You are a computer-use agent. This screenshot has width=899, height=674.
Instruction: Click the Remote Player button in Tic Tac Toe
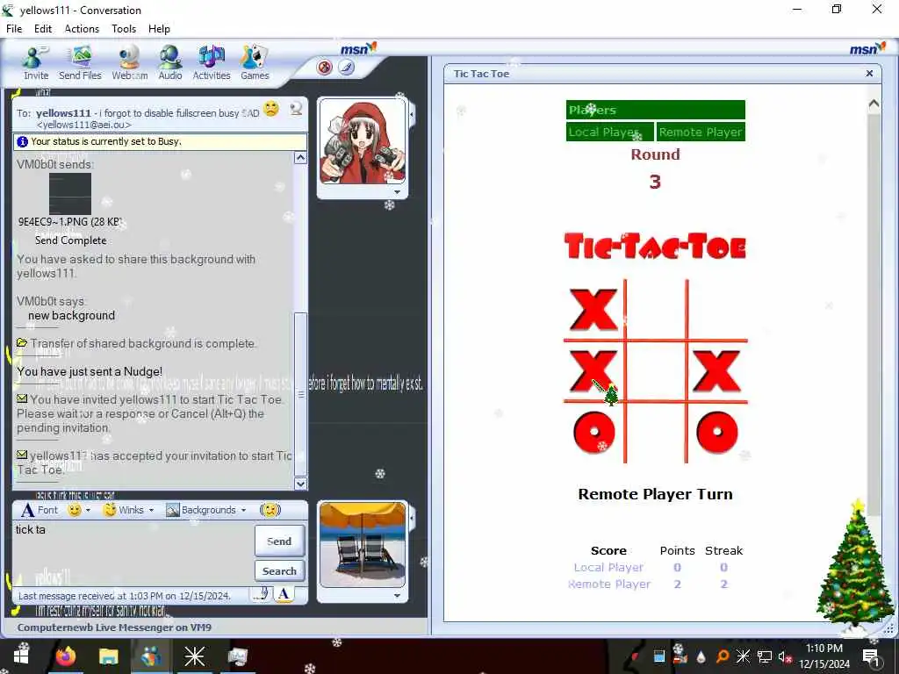701,132
